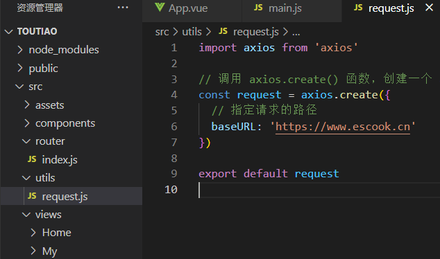Collapse the utils folder
The width and height of the screenshot is (440, 259).
pyautogui.click(x=26, y=178)
